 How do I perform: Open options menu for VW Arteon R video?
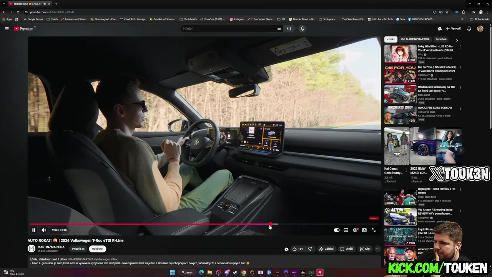(460, 210)
